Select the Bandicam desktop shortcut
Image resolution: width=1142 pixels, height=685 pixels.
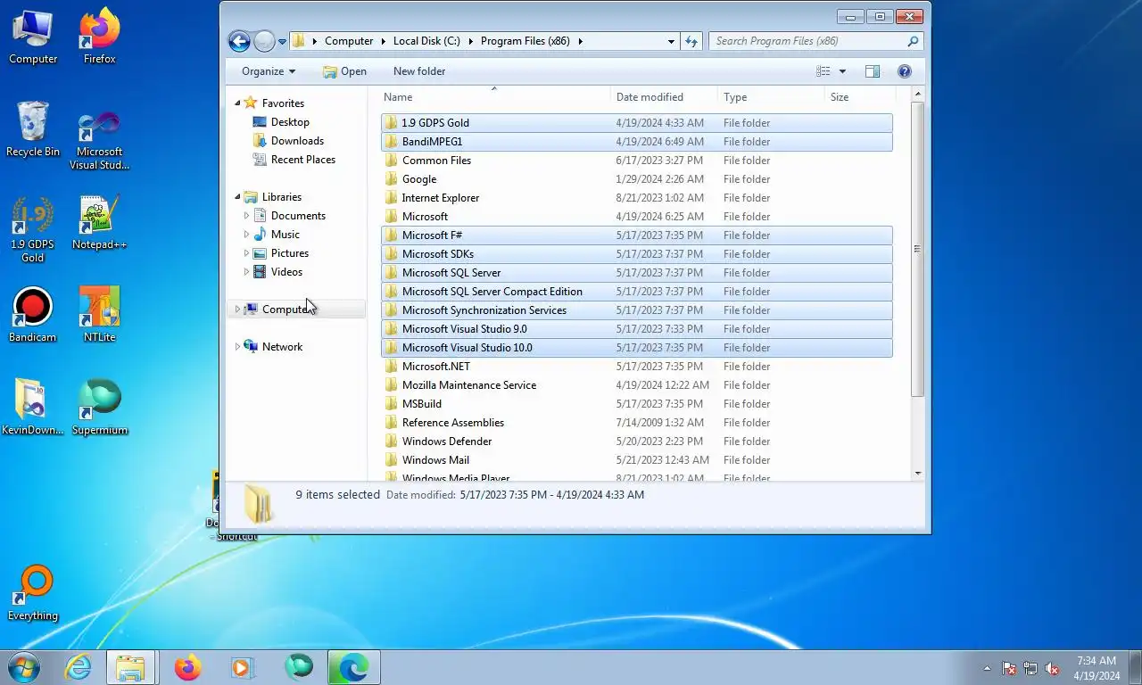[33, 314]
